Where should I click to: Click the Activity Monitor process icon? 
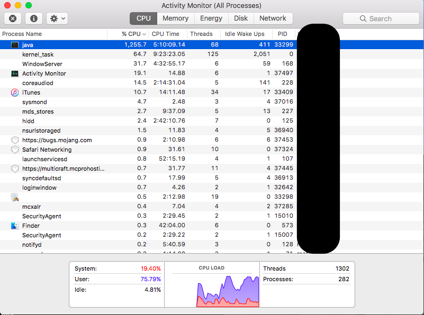click(x=15, y=73)
